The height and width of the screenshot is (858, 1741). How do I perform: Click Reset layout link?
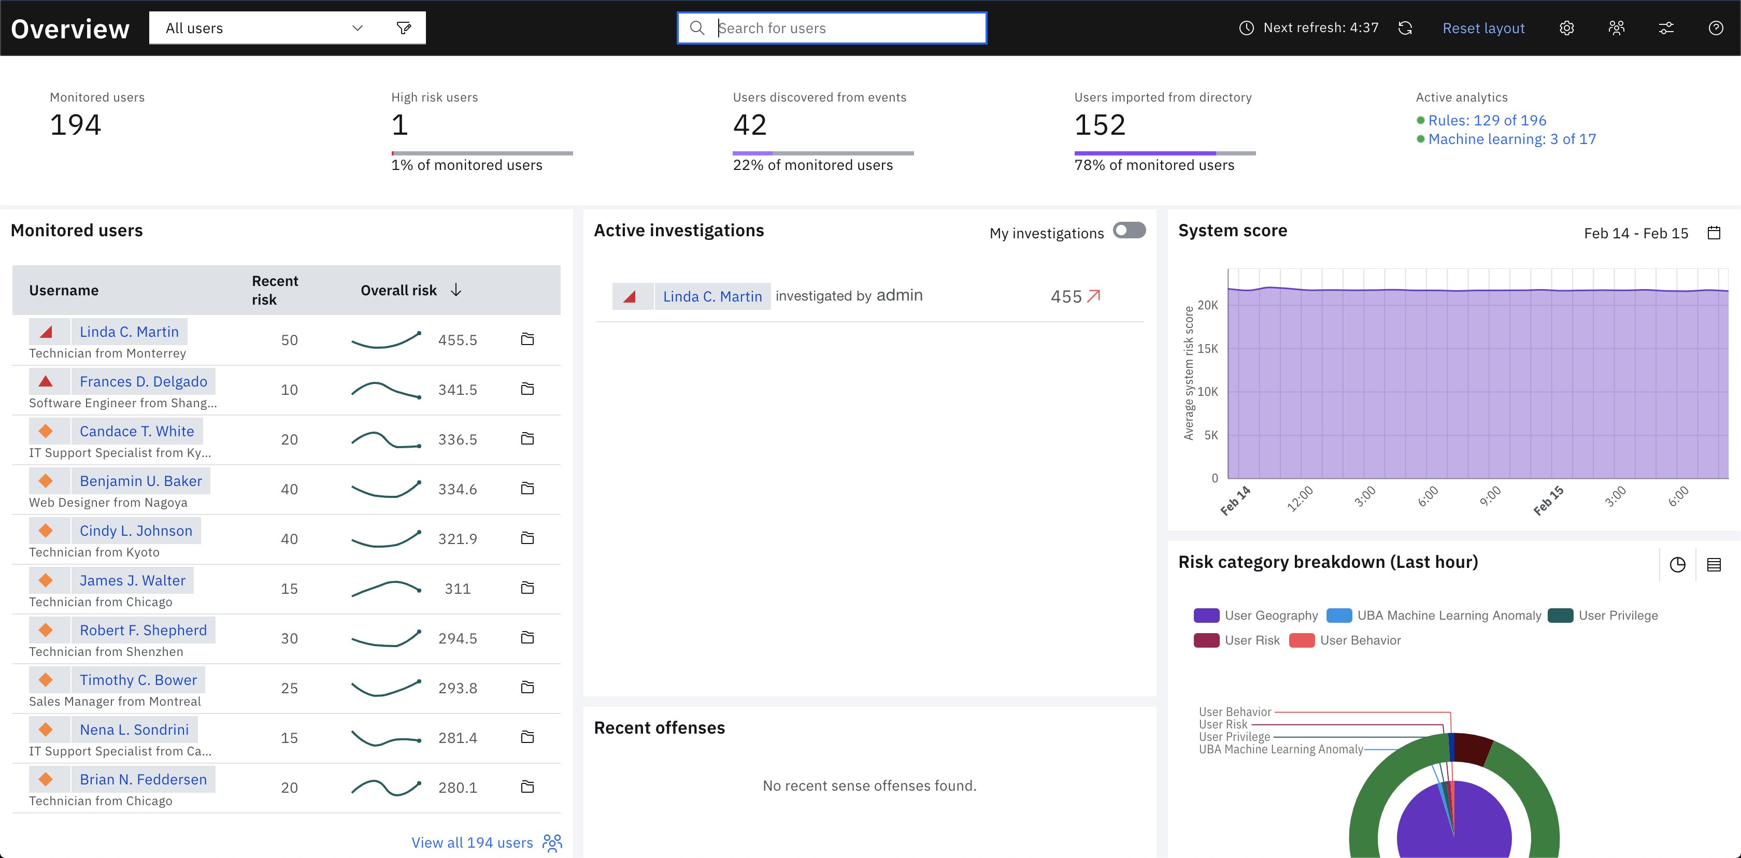point(1483,28)
